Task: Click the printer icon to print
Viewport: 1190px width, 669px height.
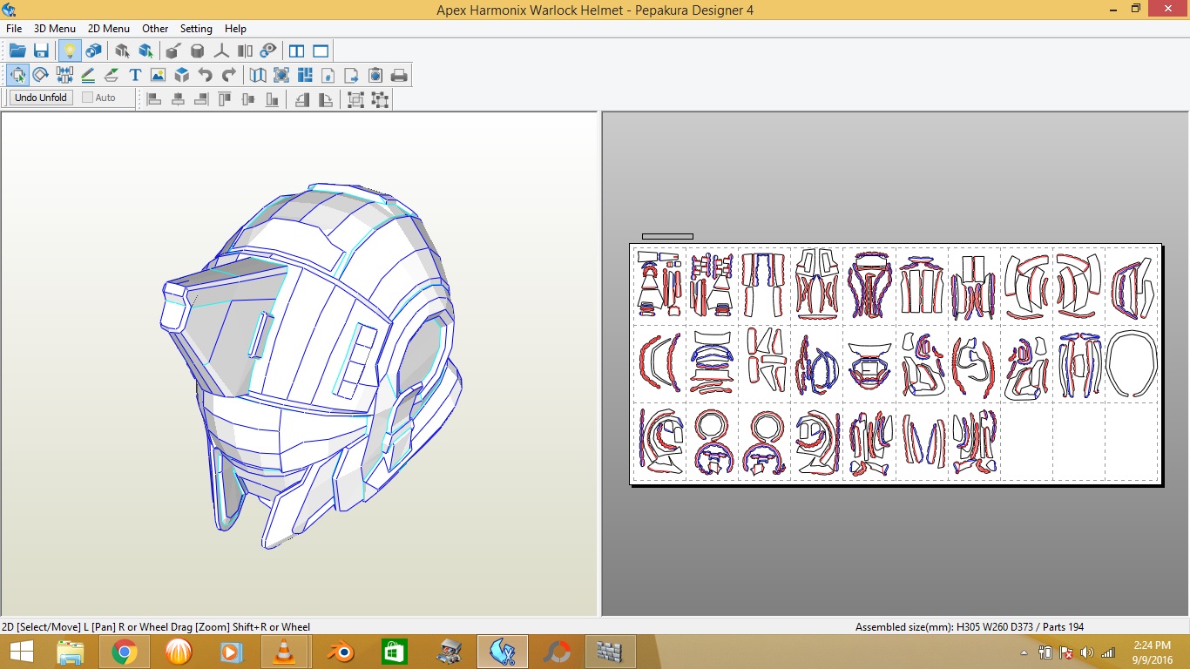Action: coord(399,75)
